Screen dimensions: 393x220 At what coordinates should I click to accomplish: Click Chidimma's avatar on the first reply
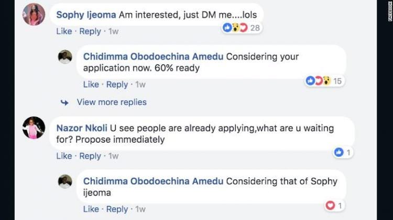point(65,57)
